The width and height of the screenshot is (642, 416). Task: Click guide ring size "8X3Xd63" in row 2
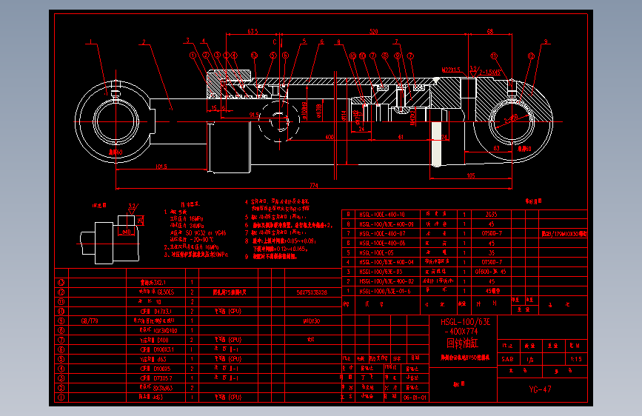tap(161, 388)
